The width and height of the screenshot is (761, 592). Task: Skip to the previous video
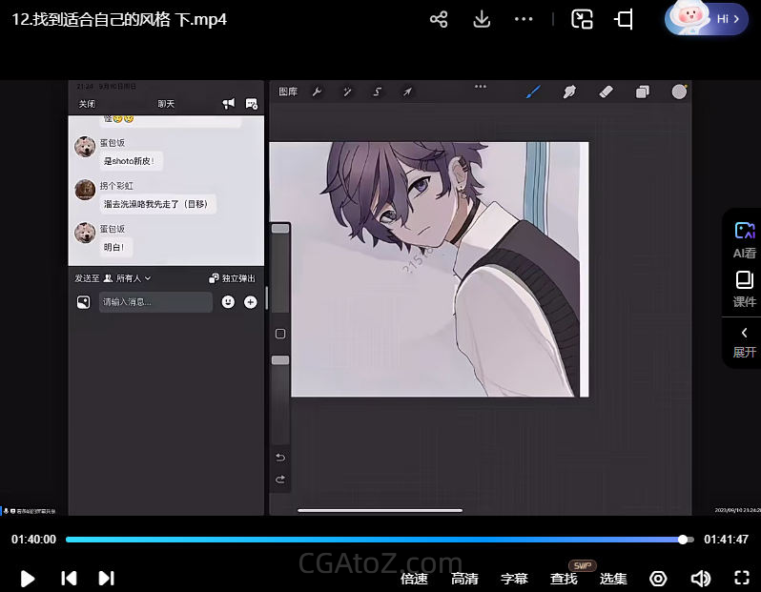coord(69,578)
